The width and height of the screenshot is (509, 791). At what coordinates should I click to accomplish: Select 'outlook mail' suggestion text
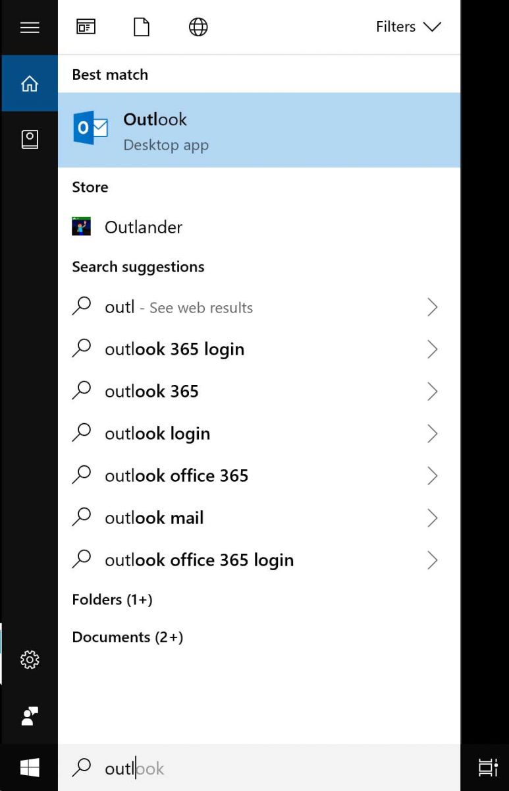pos(154,518)
